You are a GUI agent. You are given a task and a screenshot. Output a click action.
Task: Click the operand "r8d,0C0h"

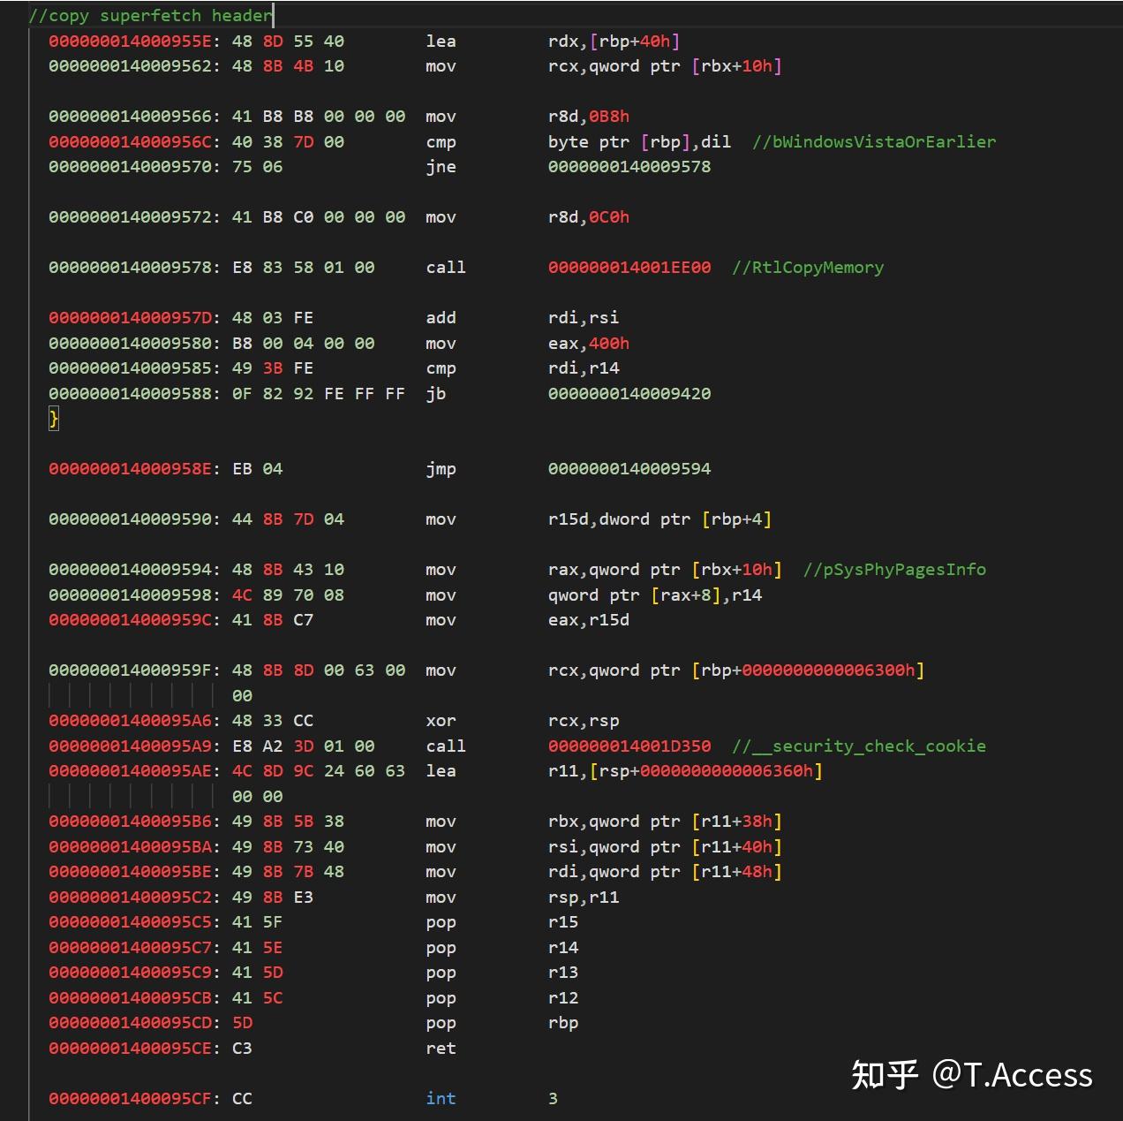pyautogui.click(x=588, y=217)
